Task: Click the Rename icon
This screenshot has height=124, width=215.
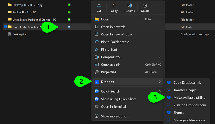Action: pyautogui.click(x=130, y=6)
